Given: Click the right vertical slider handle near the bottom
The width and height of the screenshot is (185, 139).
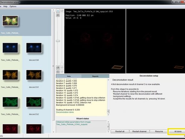Looking at the screenshot, I should pyautogui.click(x=62, y=64).
